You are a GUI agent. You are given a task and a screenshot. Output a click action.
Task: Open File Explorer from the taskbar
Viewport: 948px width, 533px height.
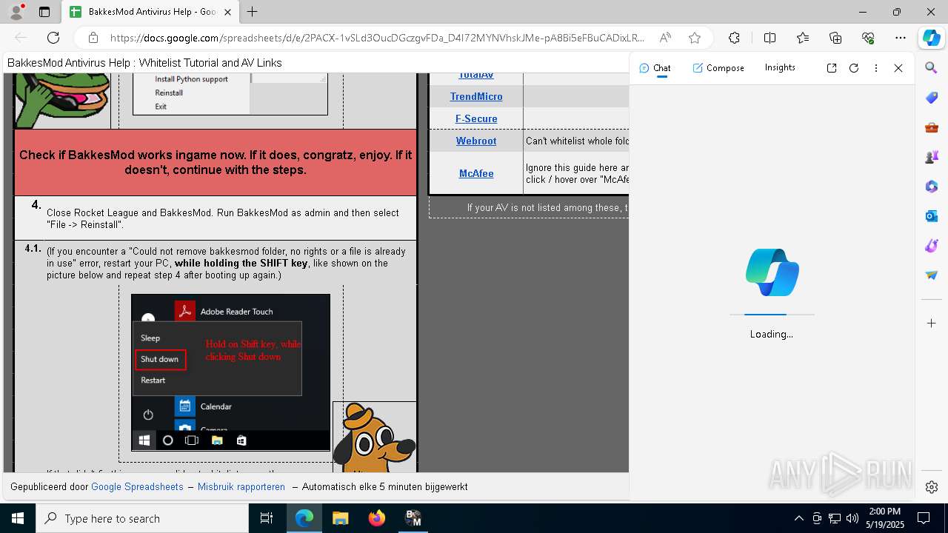(x=340, y=518)
